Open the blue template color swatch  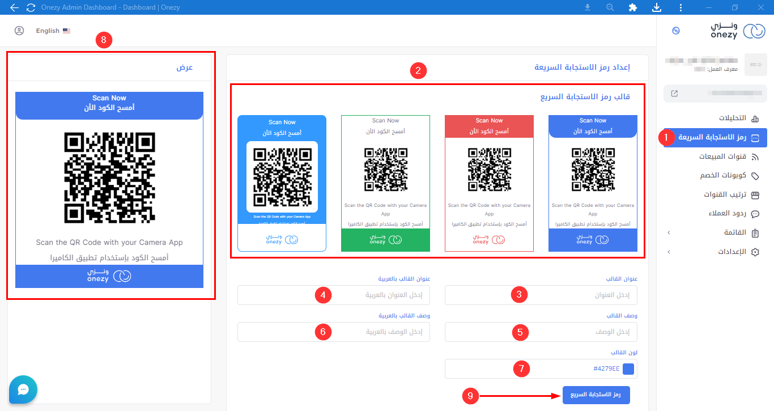click(x=628, y=369)
